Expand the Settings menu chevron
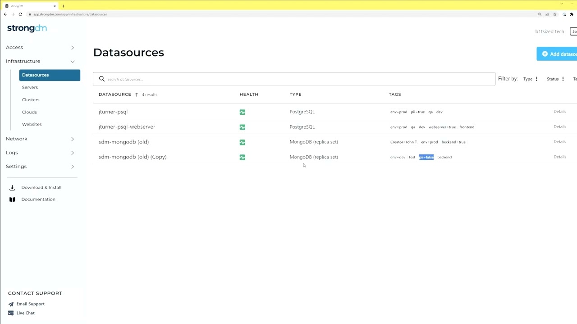 pos(73,167)
